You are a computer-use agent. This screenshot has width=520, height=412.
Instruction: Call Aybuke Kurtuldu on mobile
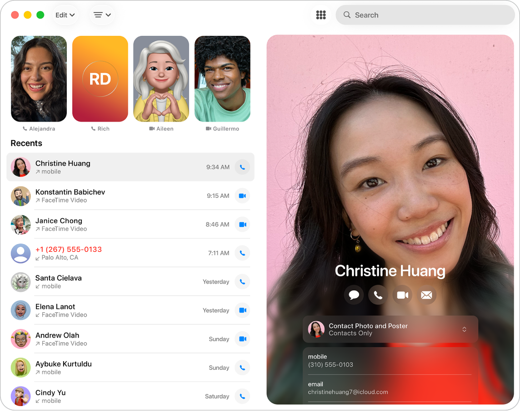pyautogui.click(x=242, y=368)
